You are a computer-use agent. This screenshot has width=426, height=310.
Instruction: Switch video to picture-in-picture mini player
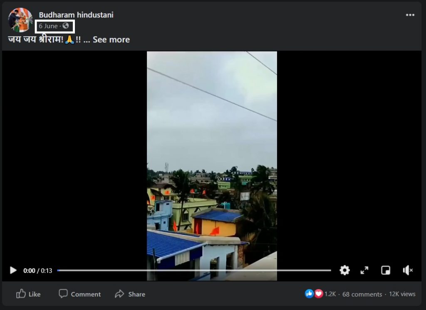click(x=386, y=271)
